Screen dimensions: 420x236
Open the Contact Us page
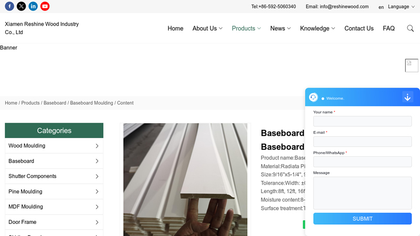[x=359, y=28]
